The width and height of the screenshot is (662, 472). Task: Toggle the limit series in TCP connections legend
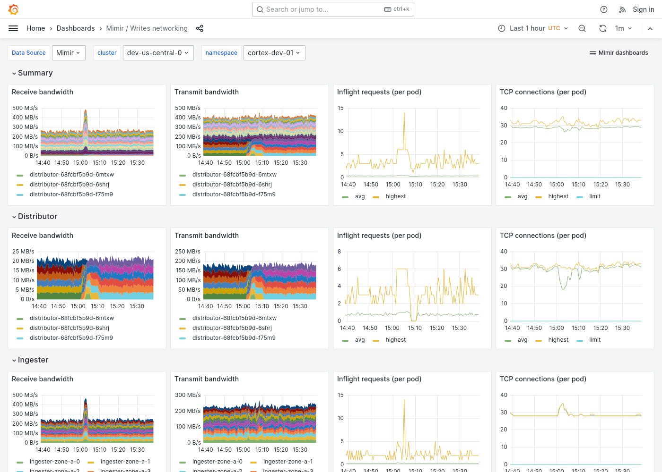(595, 196)
